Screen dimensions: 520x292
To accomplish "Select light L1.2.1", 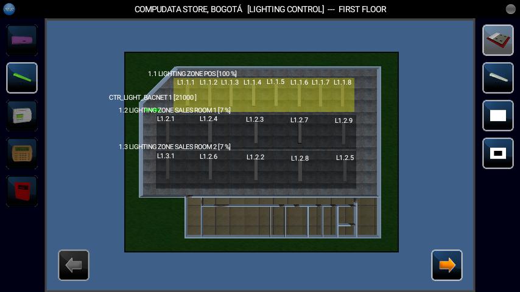I will click(x=166, y=119).
